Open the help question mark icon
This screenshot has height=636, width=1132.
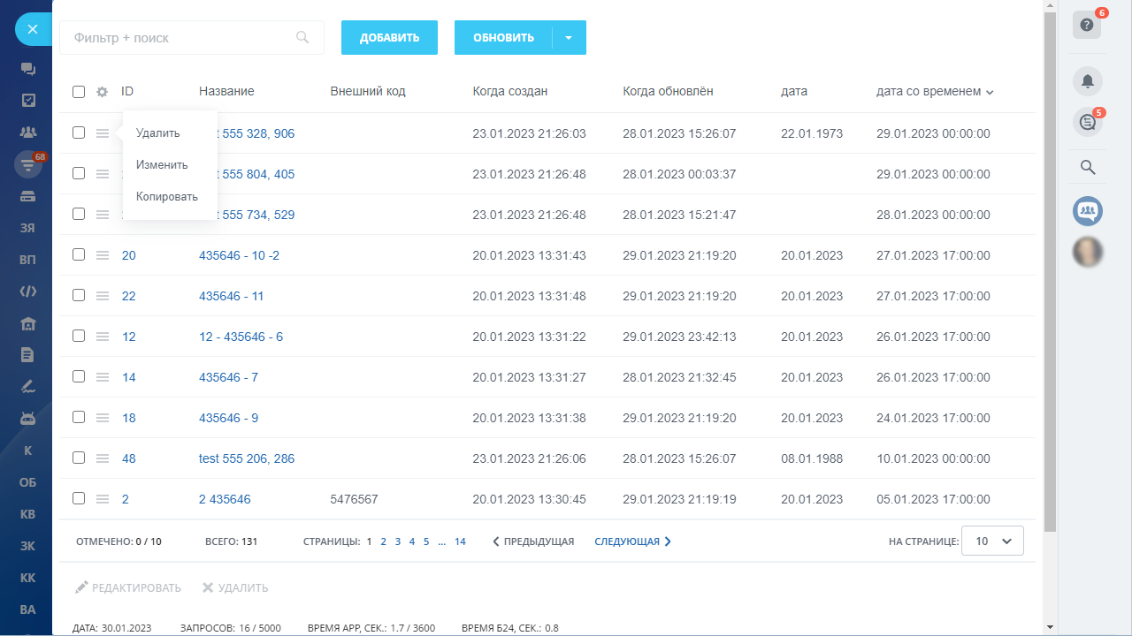(1087, 25)
